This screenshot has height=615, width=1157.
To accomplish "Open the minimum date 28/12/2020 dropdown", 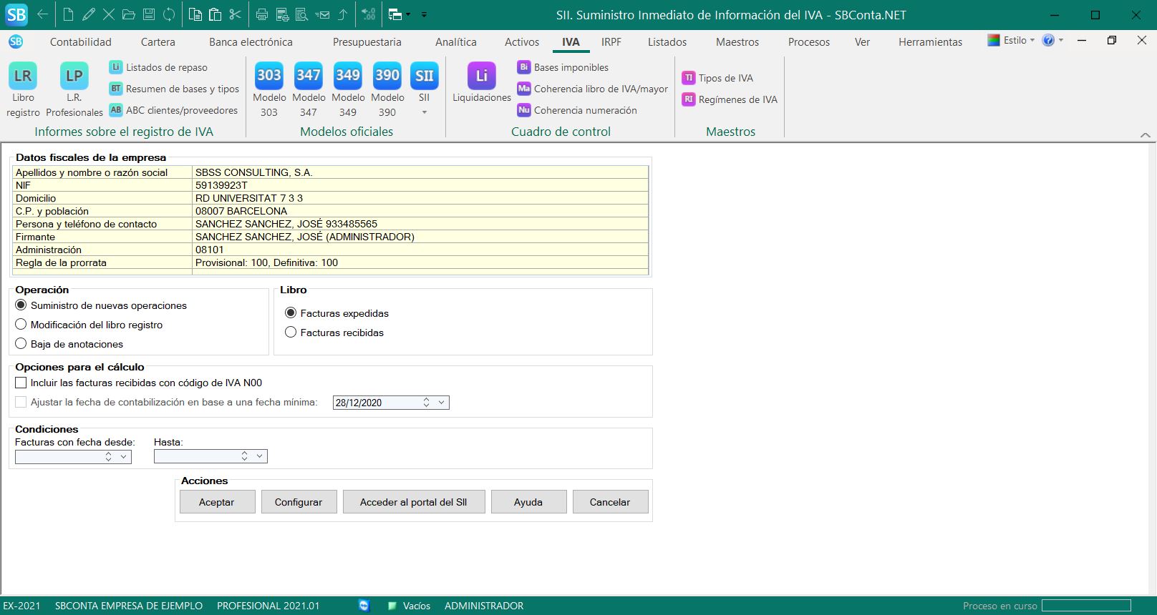I will pyautogui.click(x=442, y=403).
